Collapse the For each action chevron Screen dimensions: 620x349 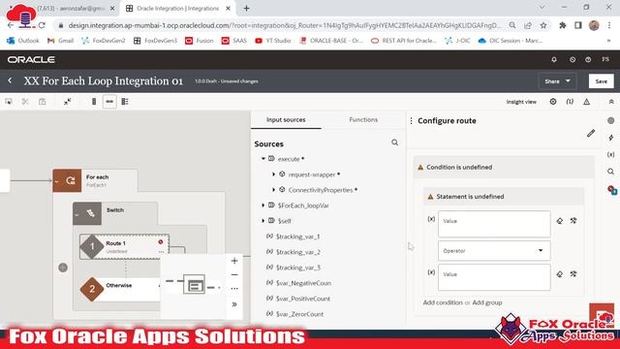point(56,181)
